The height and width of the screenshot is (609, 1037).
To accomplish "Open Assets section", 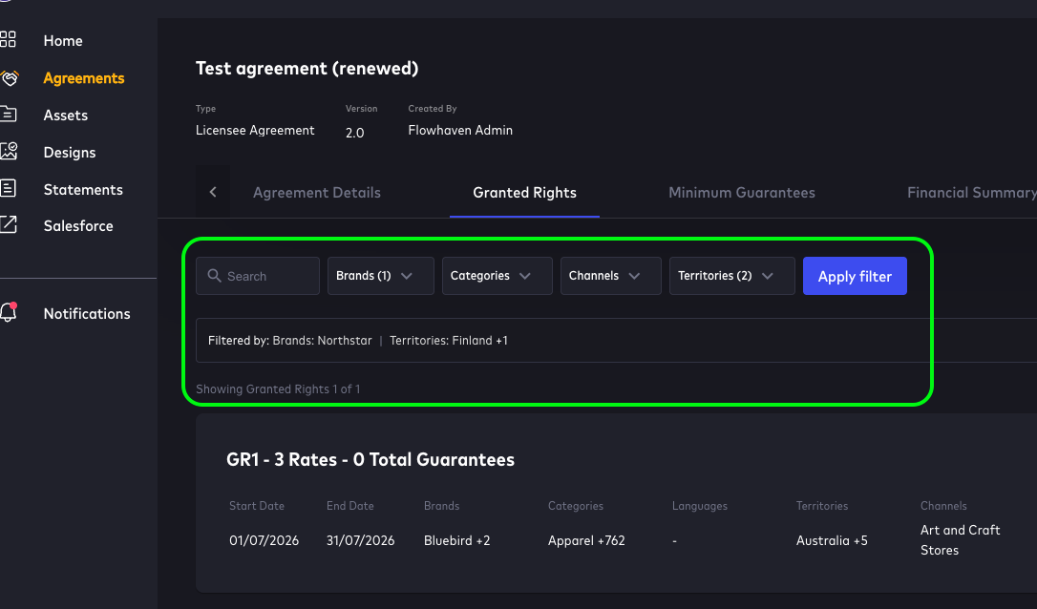I will point(66,115).
